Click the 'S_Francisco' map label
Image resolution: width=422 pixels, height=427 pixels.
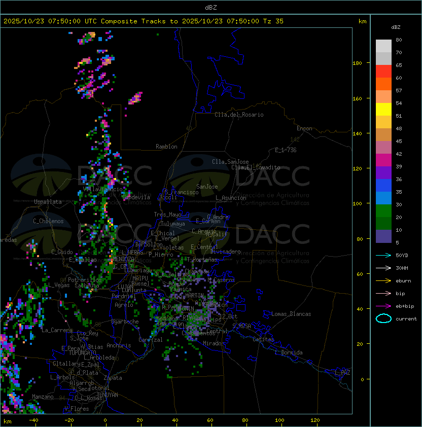pyautogui.click(x=182, y=192)
